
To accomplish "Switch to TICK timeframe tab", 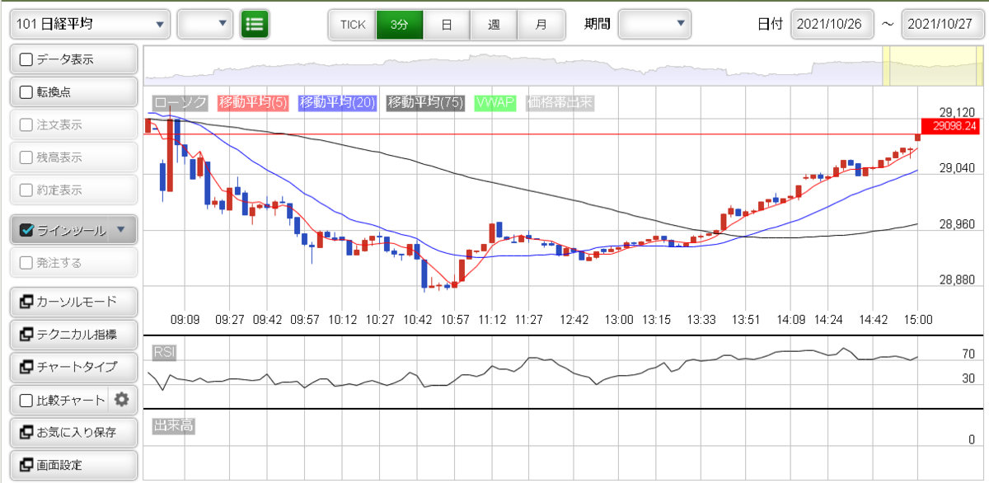I will [353, 24].
